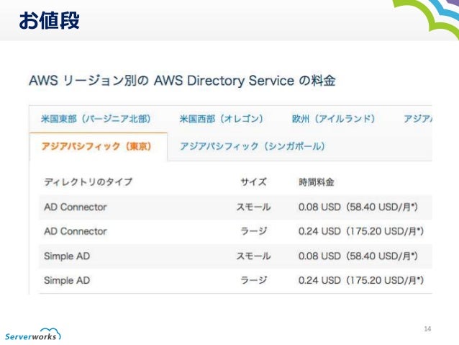Click the 0.24 USD price for Simple AD
Image resolution: width=459 pixels, height=345 pixels.
point(361,280)
